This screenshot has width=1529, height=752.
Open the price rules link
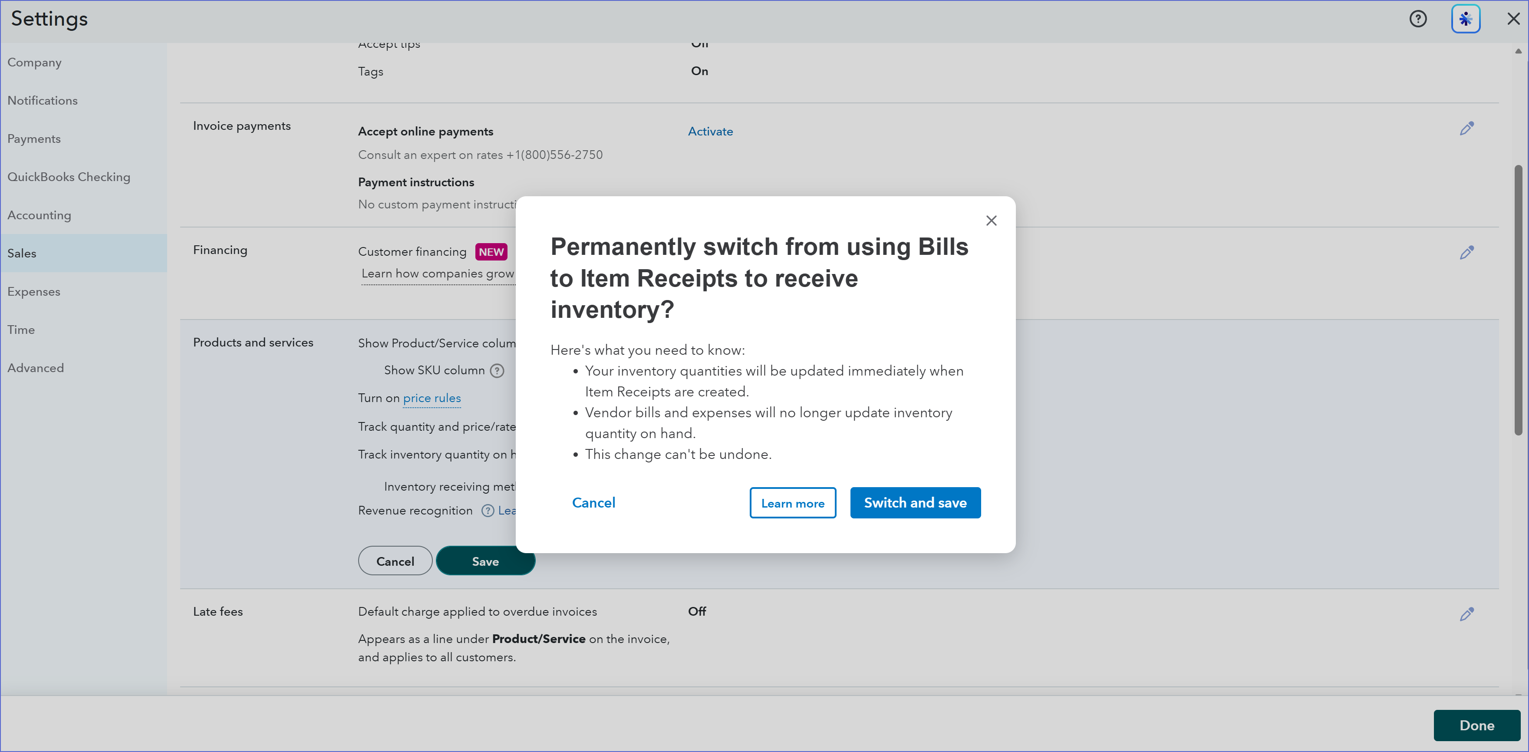coord(432,398)
